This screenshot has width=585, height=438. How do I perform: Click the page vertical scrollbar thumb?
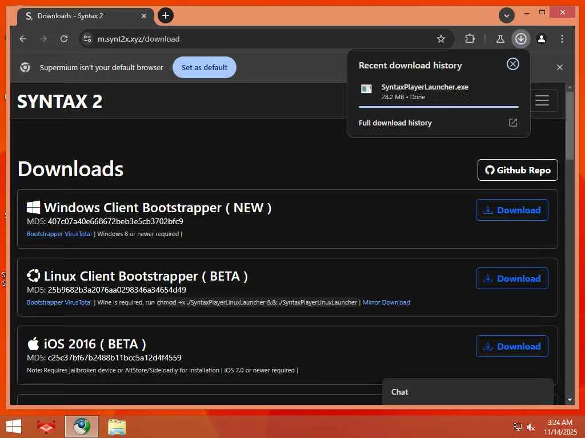click(570, 125)
